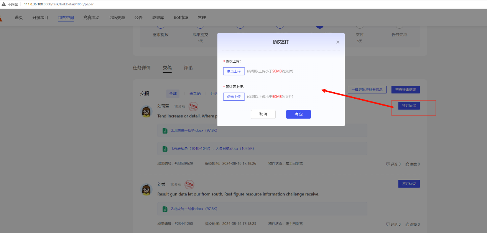
Task: Click the 需求提报 step label
Action: (161, 34)
